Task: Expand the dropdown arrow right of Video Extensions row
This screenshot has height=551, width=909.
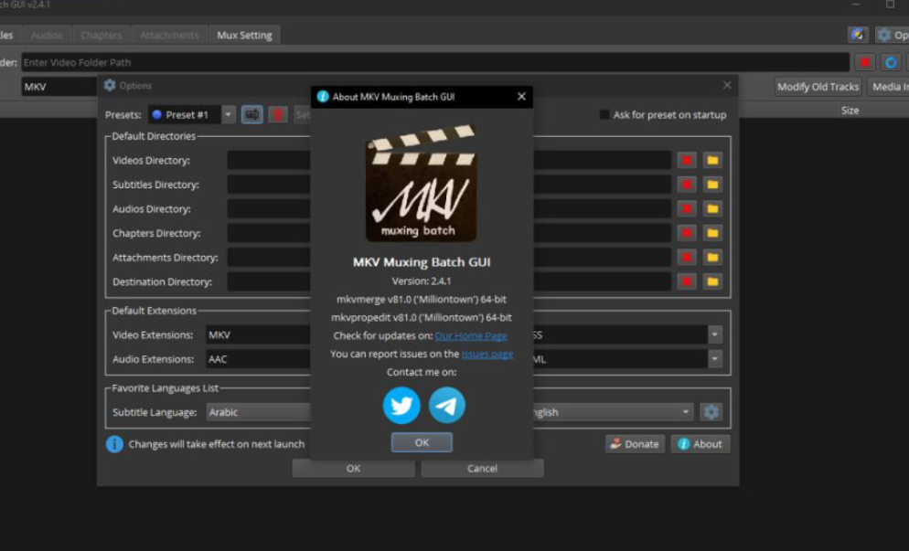Action: [x=715, y=334]
